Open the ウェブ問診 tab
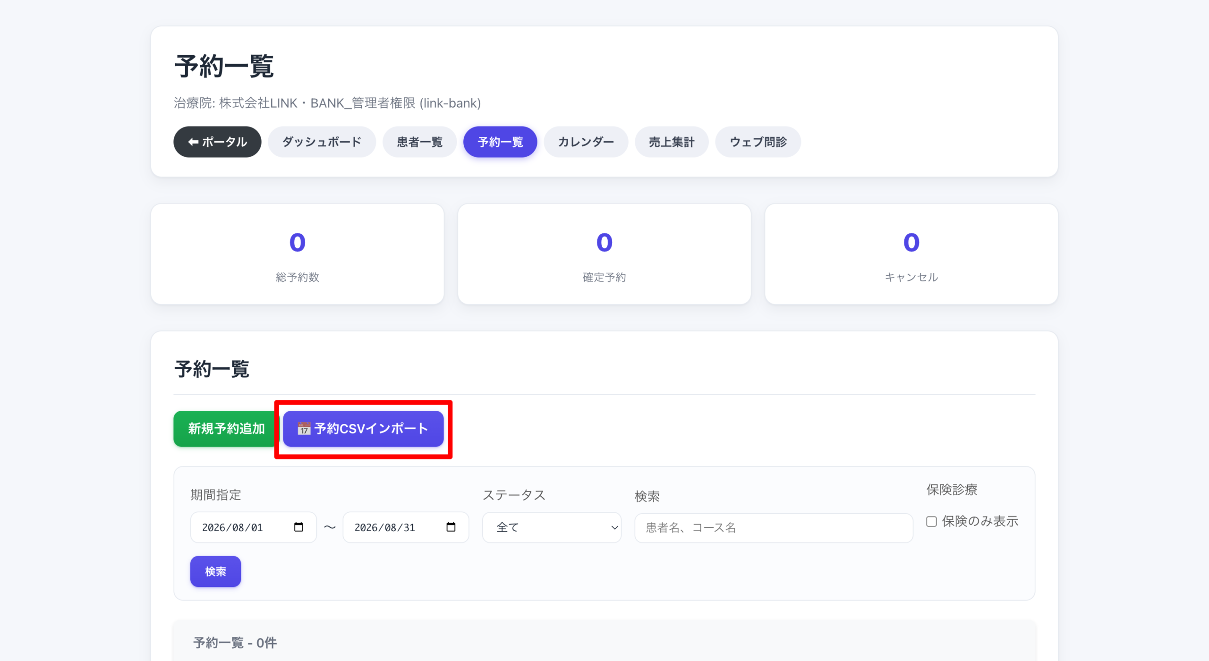Screen dimensions: 1209x661 click(758, 142)
